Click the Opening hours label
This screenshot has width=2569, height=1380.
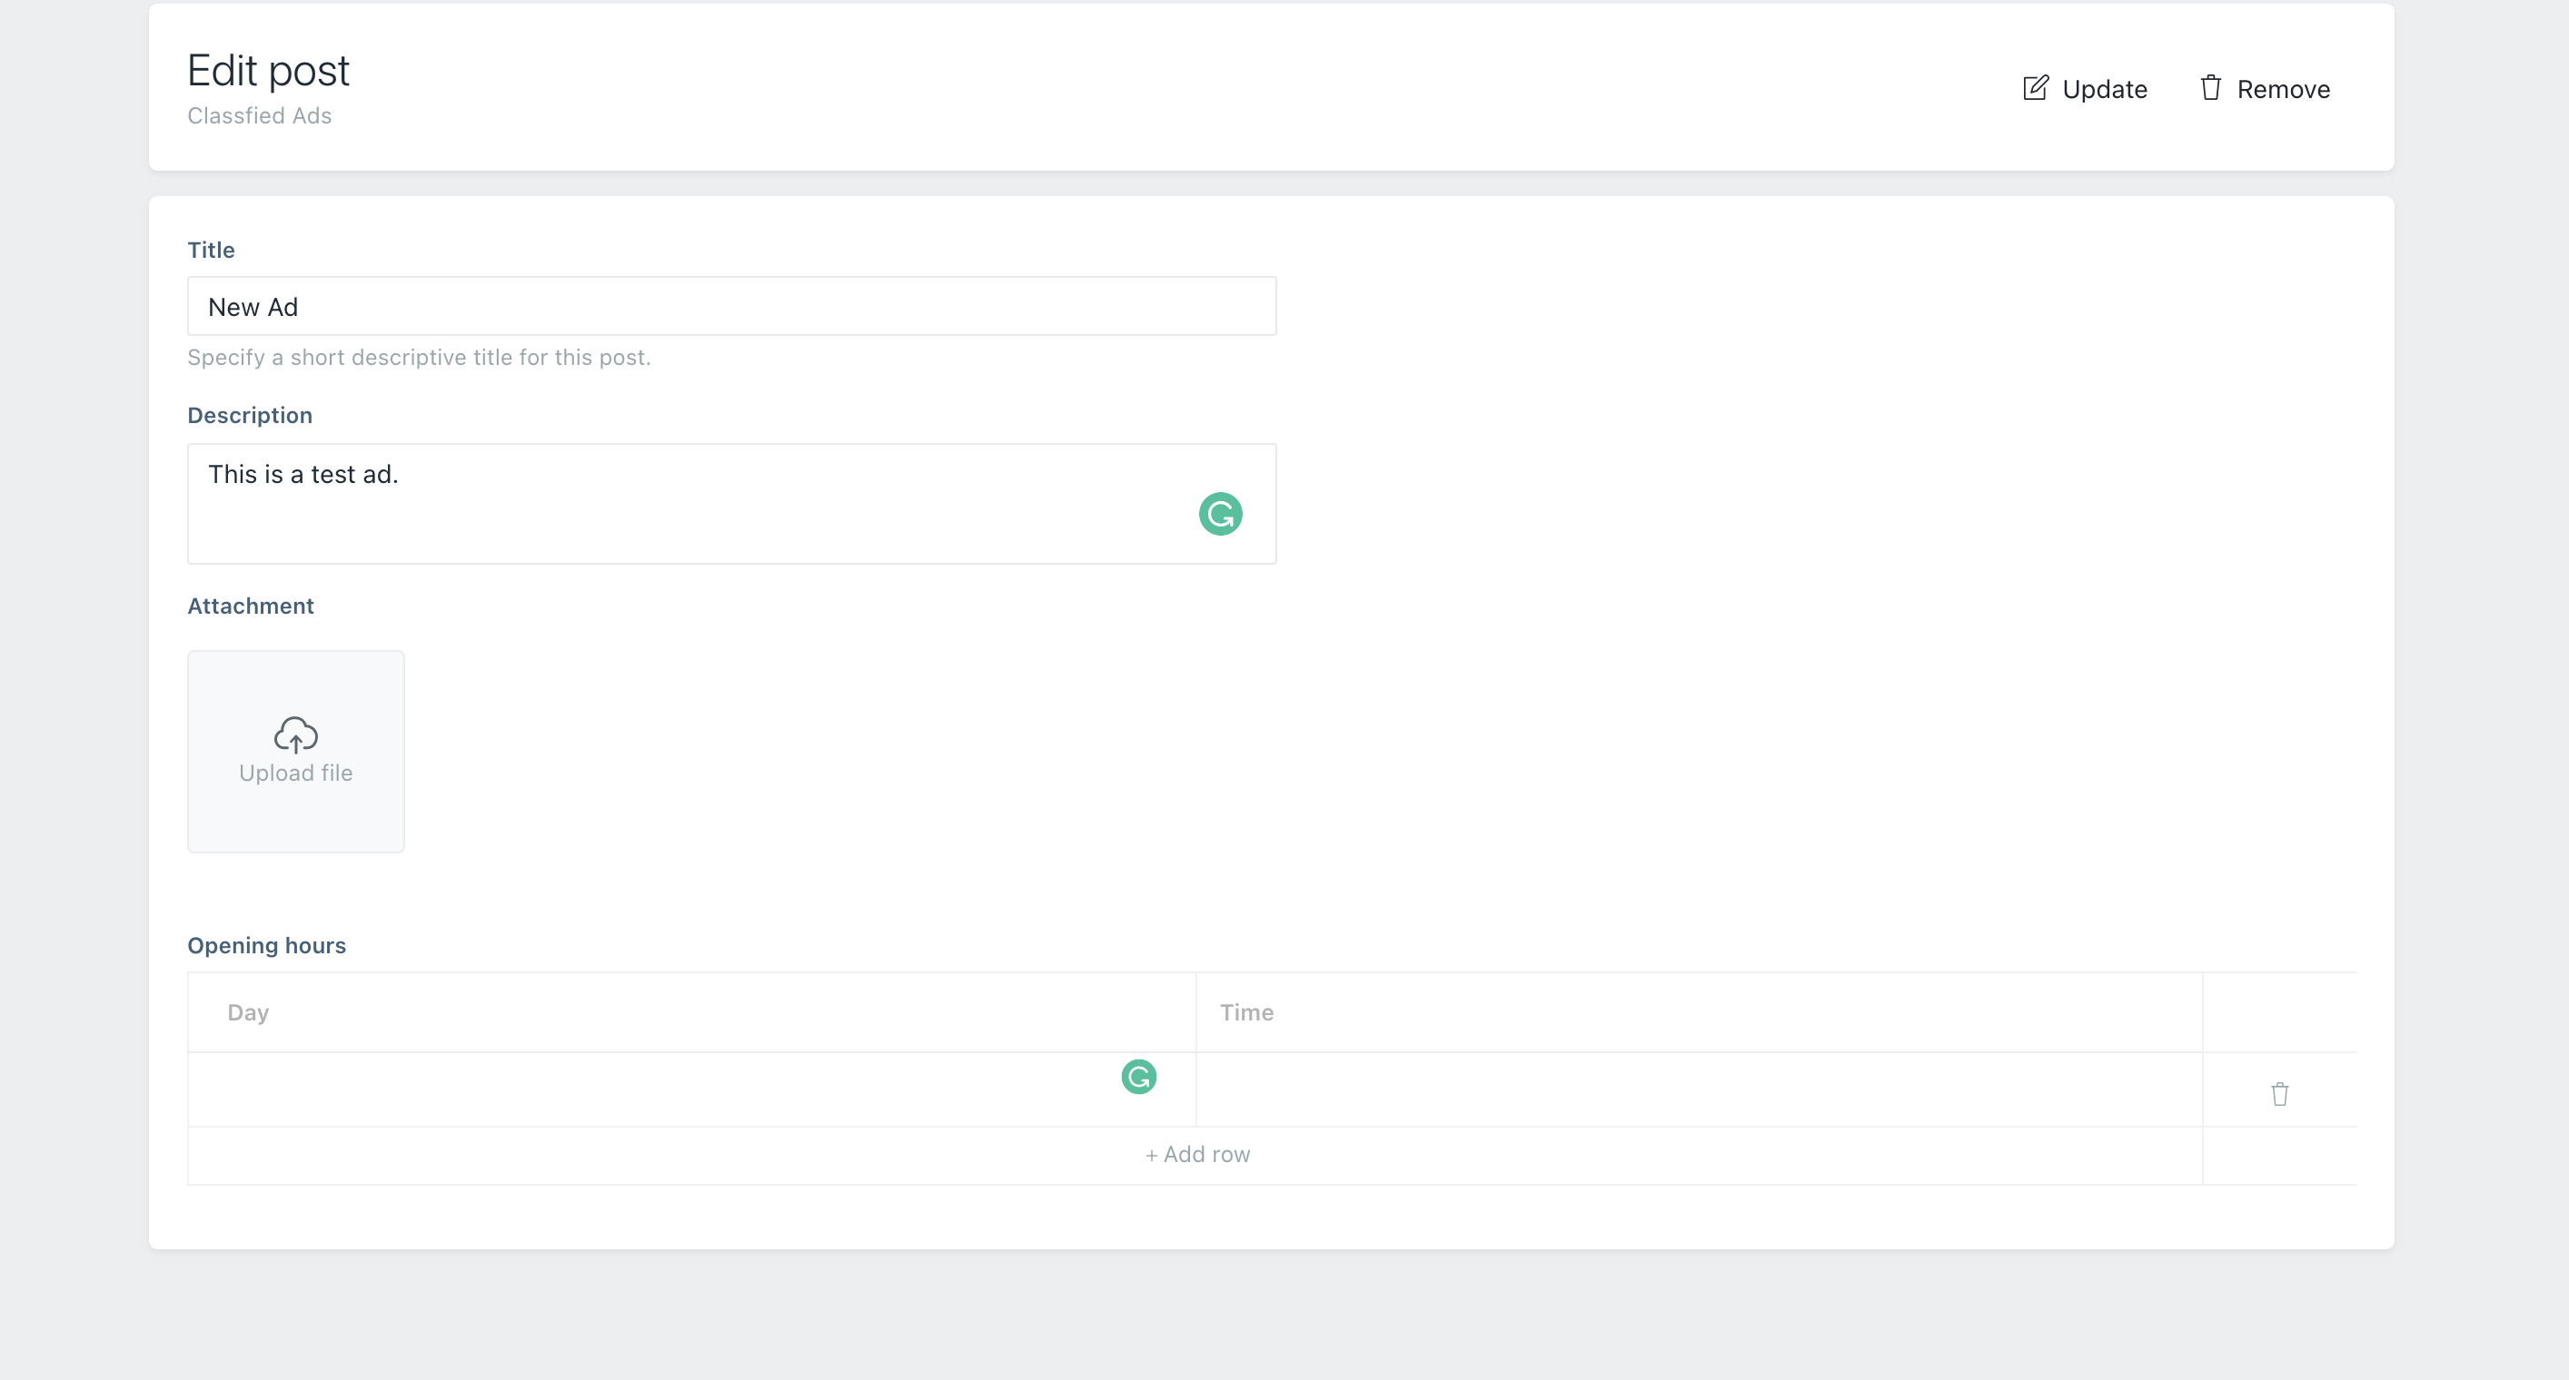pyautogui.click(x=266, y=946)
